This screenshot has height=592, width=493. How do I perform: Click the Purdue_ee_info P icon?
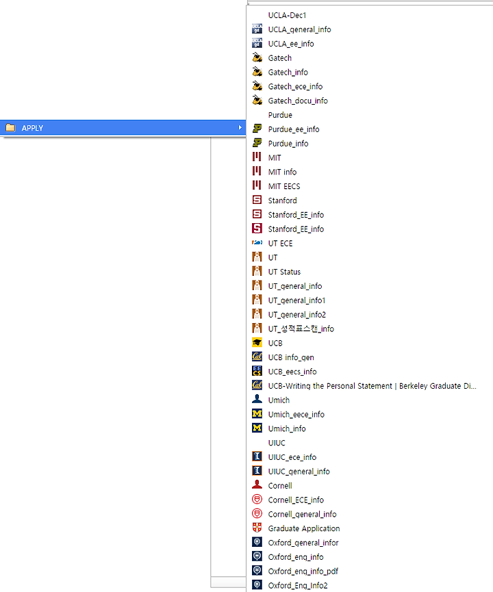pos(257,129)
